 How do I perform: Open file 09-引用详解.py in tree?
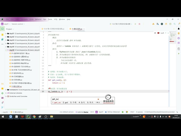tap(16, 80)
